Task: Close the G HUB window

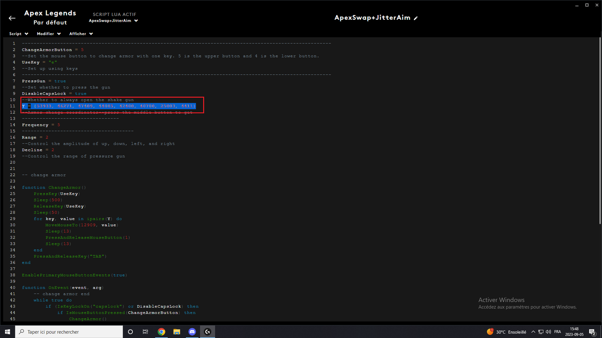Action: [596, 5]
